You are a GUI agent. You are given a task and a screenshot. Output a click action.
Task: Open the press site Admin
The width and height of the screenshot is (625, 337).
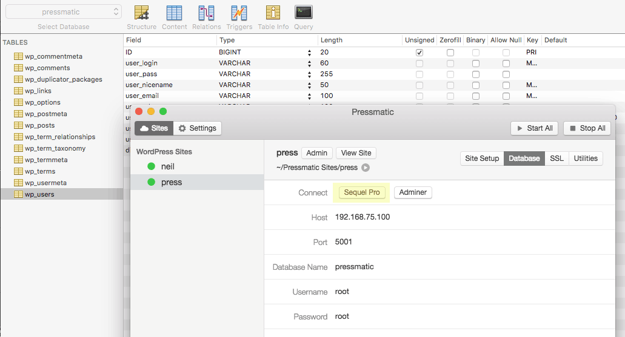coord(317,153)
